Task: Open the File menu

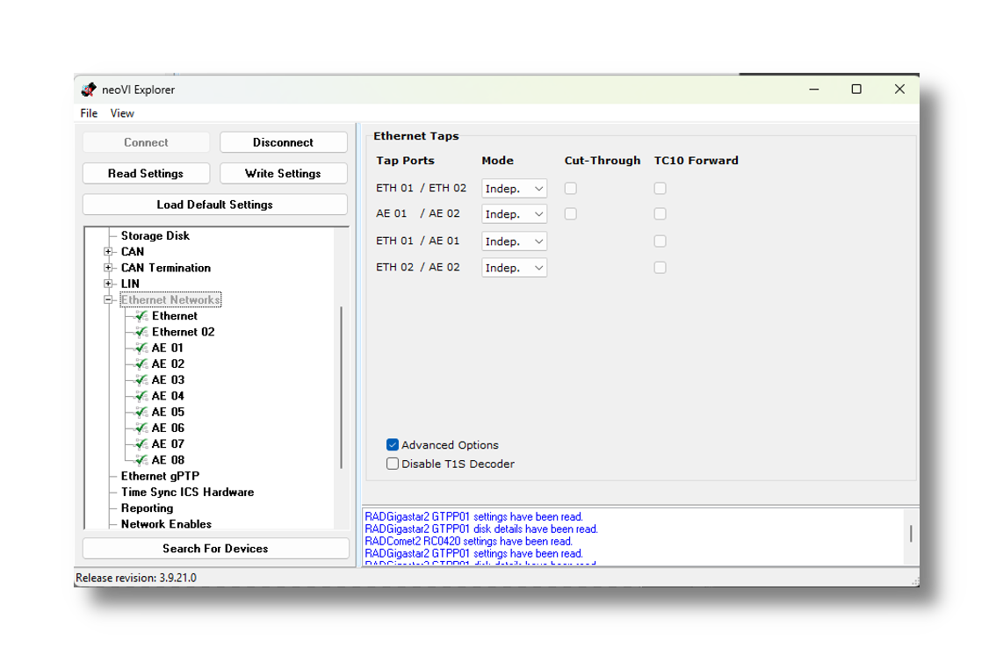Action: tap(88, 112)
